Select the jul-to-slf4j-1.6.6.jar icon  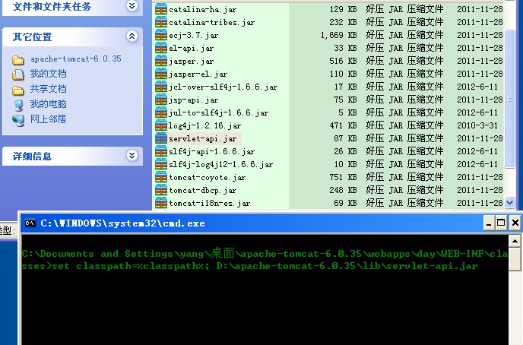pyautogui.click(x=161, y=112)
